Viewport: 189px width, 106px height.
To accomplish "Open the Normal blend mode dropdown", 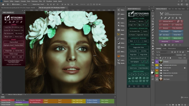I will pyautogui.click(x=166, y=55).
